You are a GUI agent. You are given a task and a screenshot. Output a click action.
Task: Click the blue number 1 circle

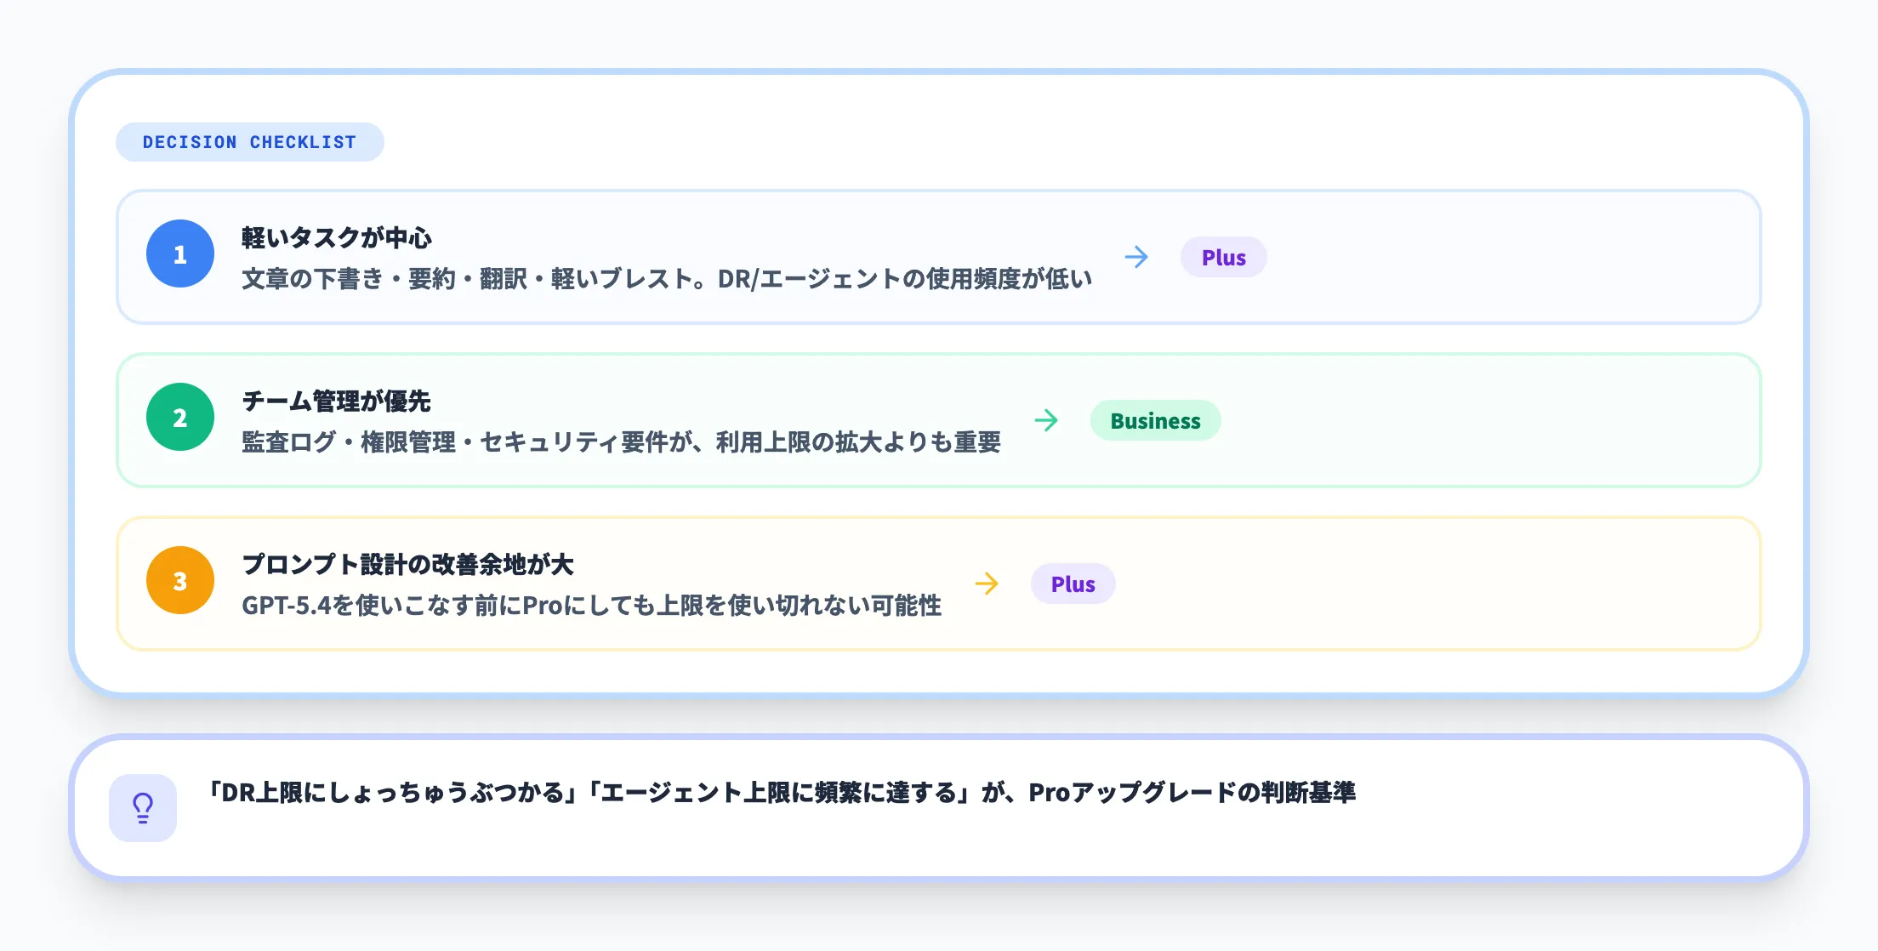coord(180,253)
